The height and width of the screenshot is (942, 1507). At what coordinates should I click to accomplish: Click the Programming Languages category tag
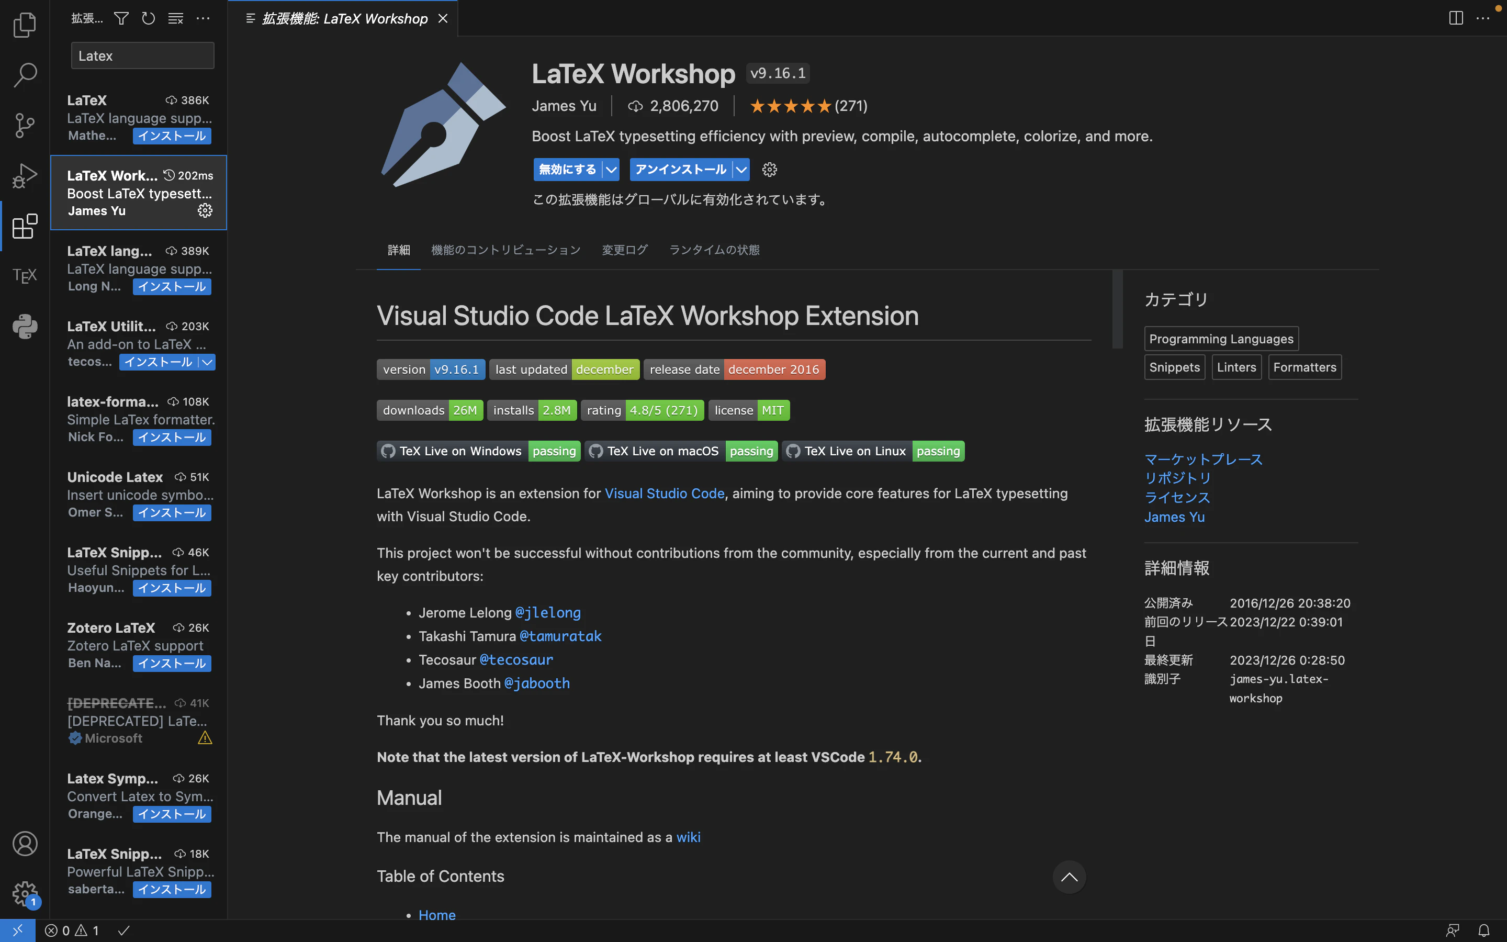click(1221, 339)
